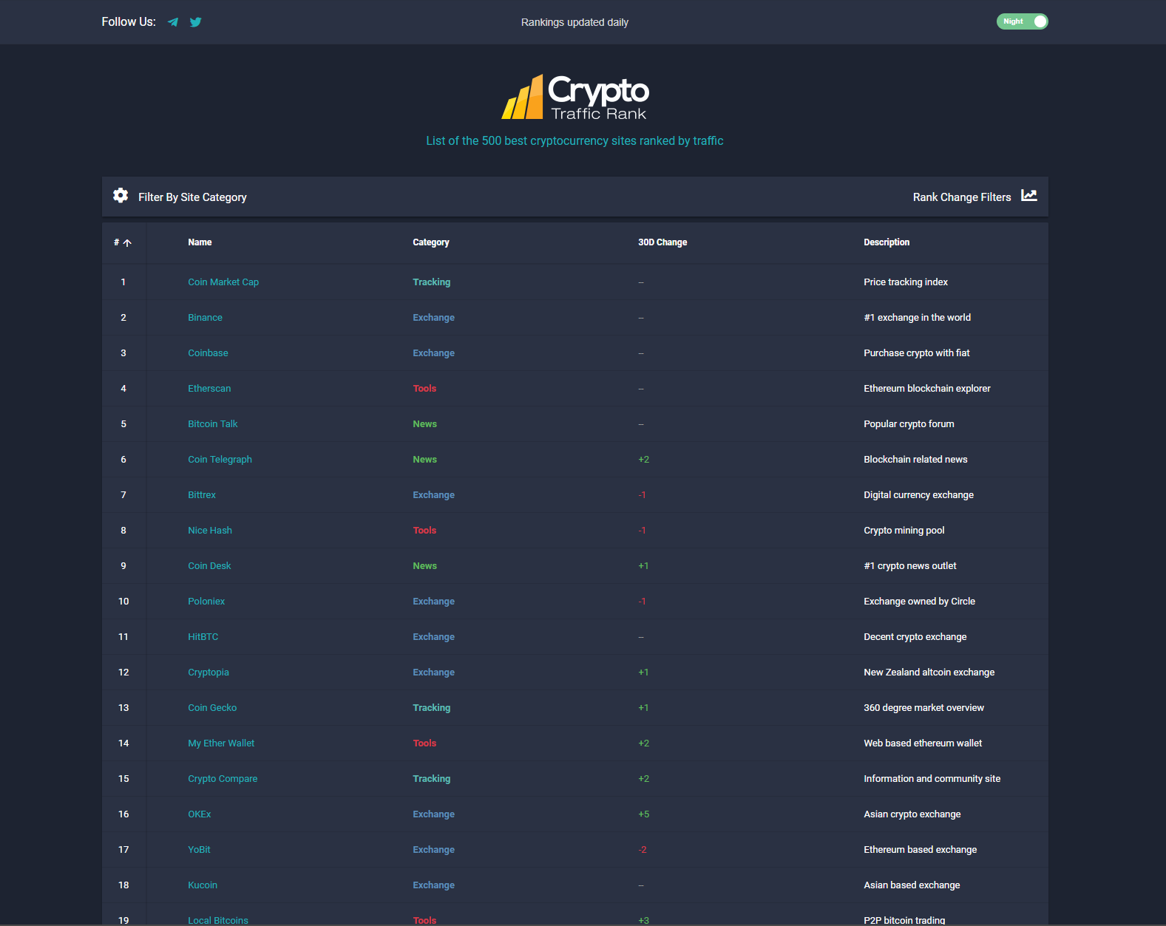Image resolution: width=1166 pixels, height=926 pixels.
Task: Click News category in Bitcoin Talk row
Action: (x=425, y=424)
